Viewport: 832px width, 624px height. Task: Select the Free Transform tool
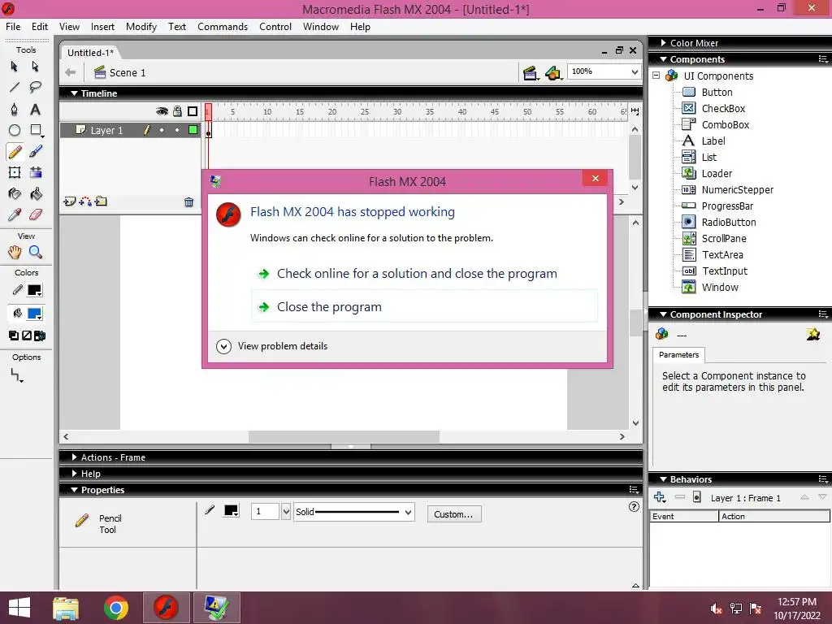pos(15,172)
